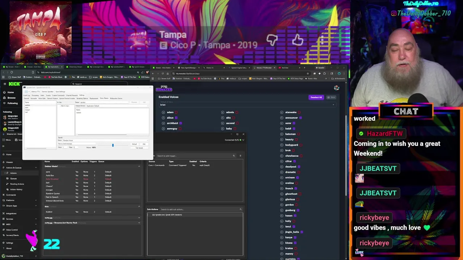The width and height of the screenshot is (463, 260).
Task: Reload the Kick page in left browser
Action: (12, 72)
